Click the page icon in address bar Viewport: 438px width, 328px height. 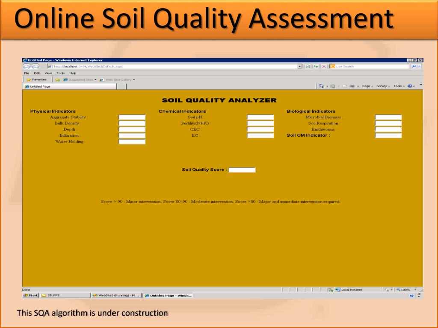pos(50,66)
